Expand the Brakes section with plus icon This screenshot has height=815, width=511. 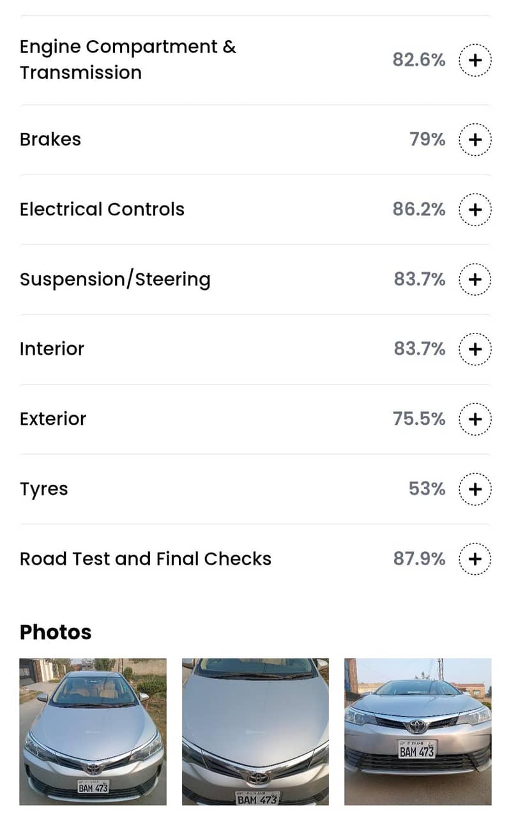[x=475, y=139]
